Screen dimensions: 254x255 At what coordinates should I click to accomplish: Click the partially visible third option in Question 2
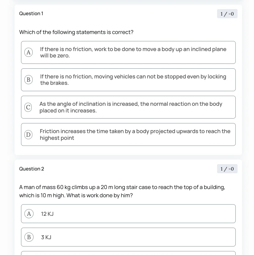click(x=128, y=253)
